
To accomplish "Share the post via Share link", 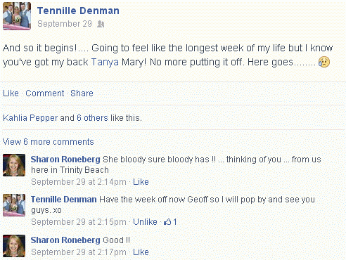I will 82,93.
